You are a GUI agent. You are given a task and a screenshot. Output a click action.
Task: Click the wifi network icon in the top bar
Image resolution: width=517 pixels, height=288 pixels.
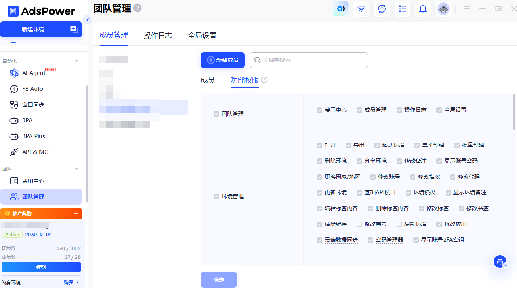coord(361,9)
